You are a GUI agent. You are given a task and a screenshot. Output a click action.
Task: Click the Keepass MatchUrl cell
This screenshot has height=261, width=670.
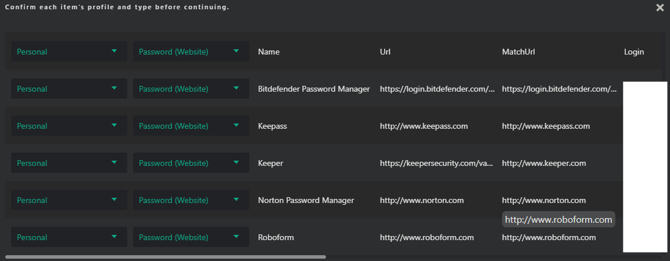click(x=546, y=126)
